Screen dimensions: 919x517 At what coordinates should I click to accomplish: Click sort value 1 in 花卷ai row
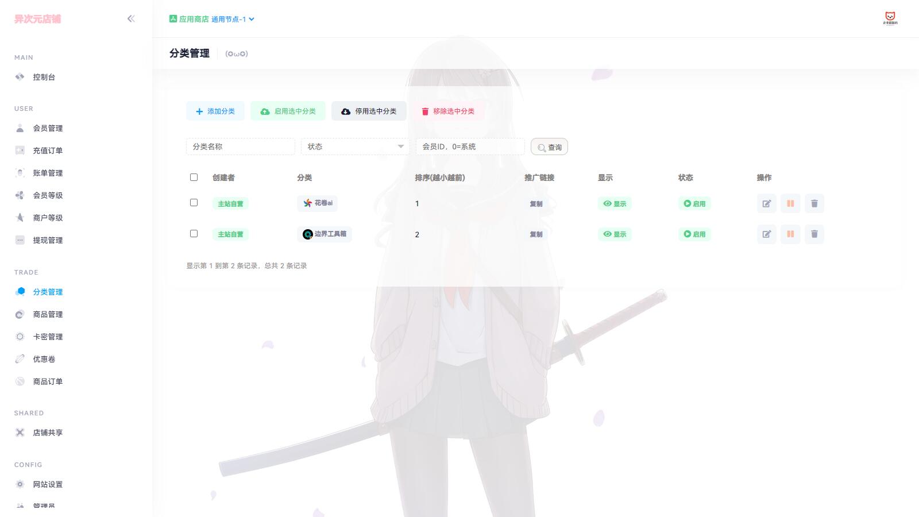coord(417,203)
